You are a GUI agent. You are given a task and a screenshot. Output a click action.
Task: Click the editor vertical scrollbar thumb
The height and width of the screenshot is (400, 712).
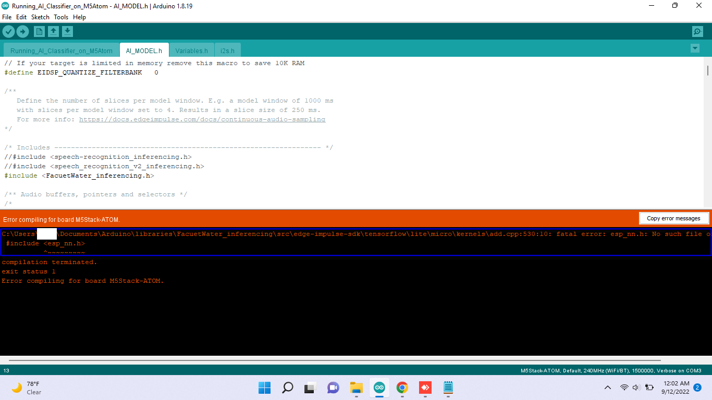click(707, 70)
